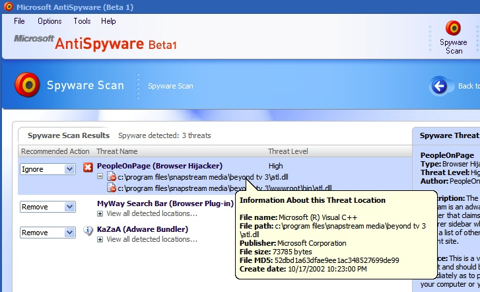
Task: Click the Recommended Action column header
Action: [55, 151]
